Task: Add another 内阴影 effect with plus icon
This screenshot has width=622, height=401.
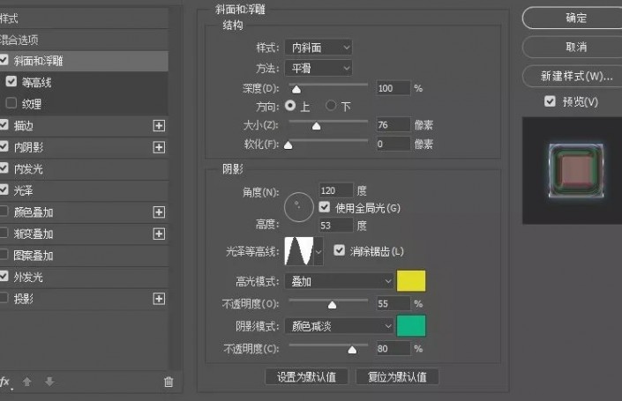Action: (159, 147)
